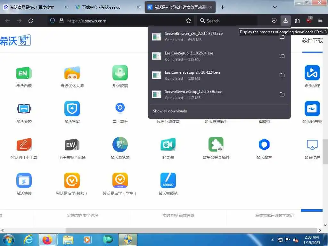Show hidden tray icons arrow

point(273,240)
